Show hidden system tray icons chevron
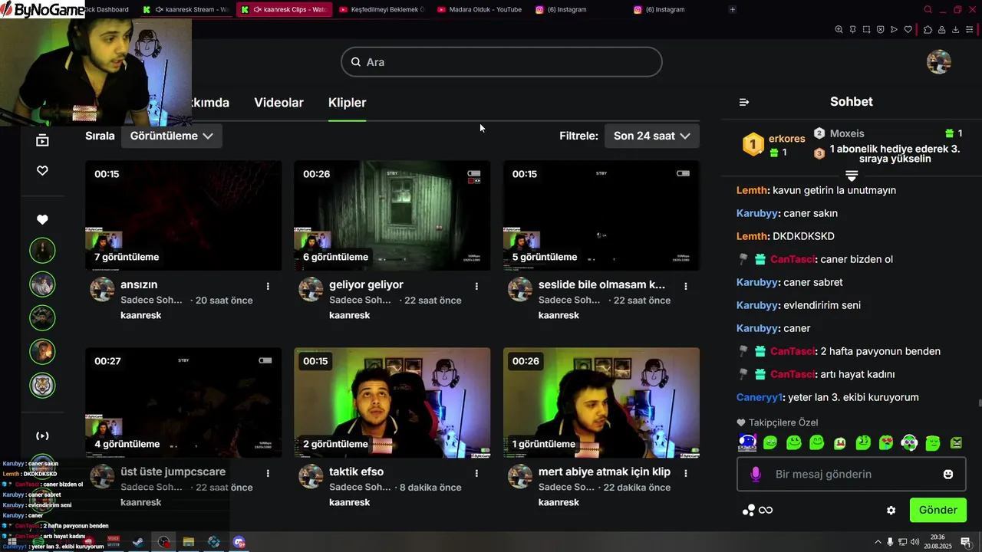Viewport: 982px width, 552px height. pos(878,542)
